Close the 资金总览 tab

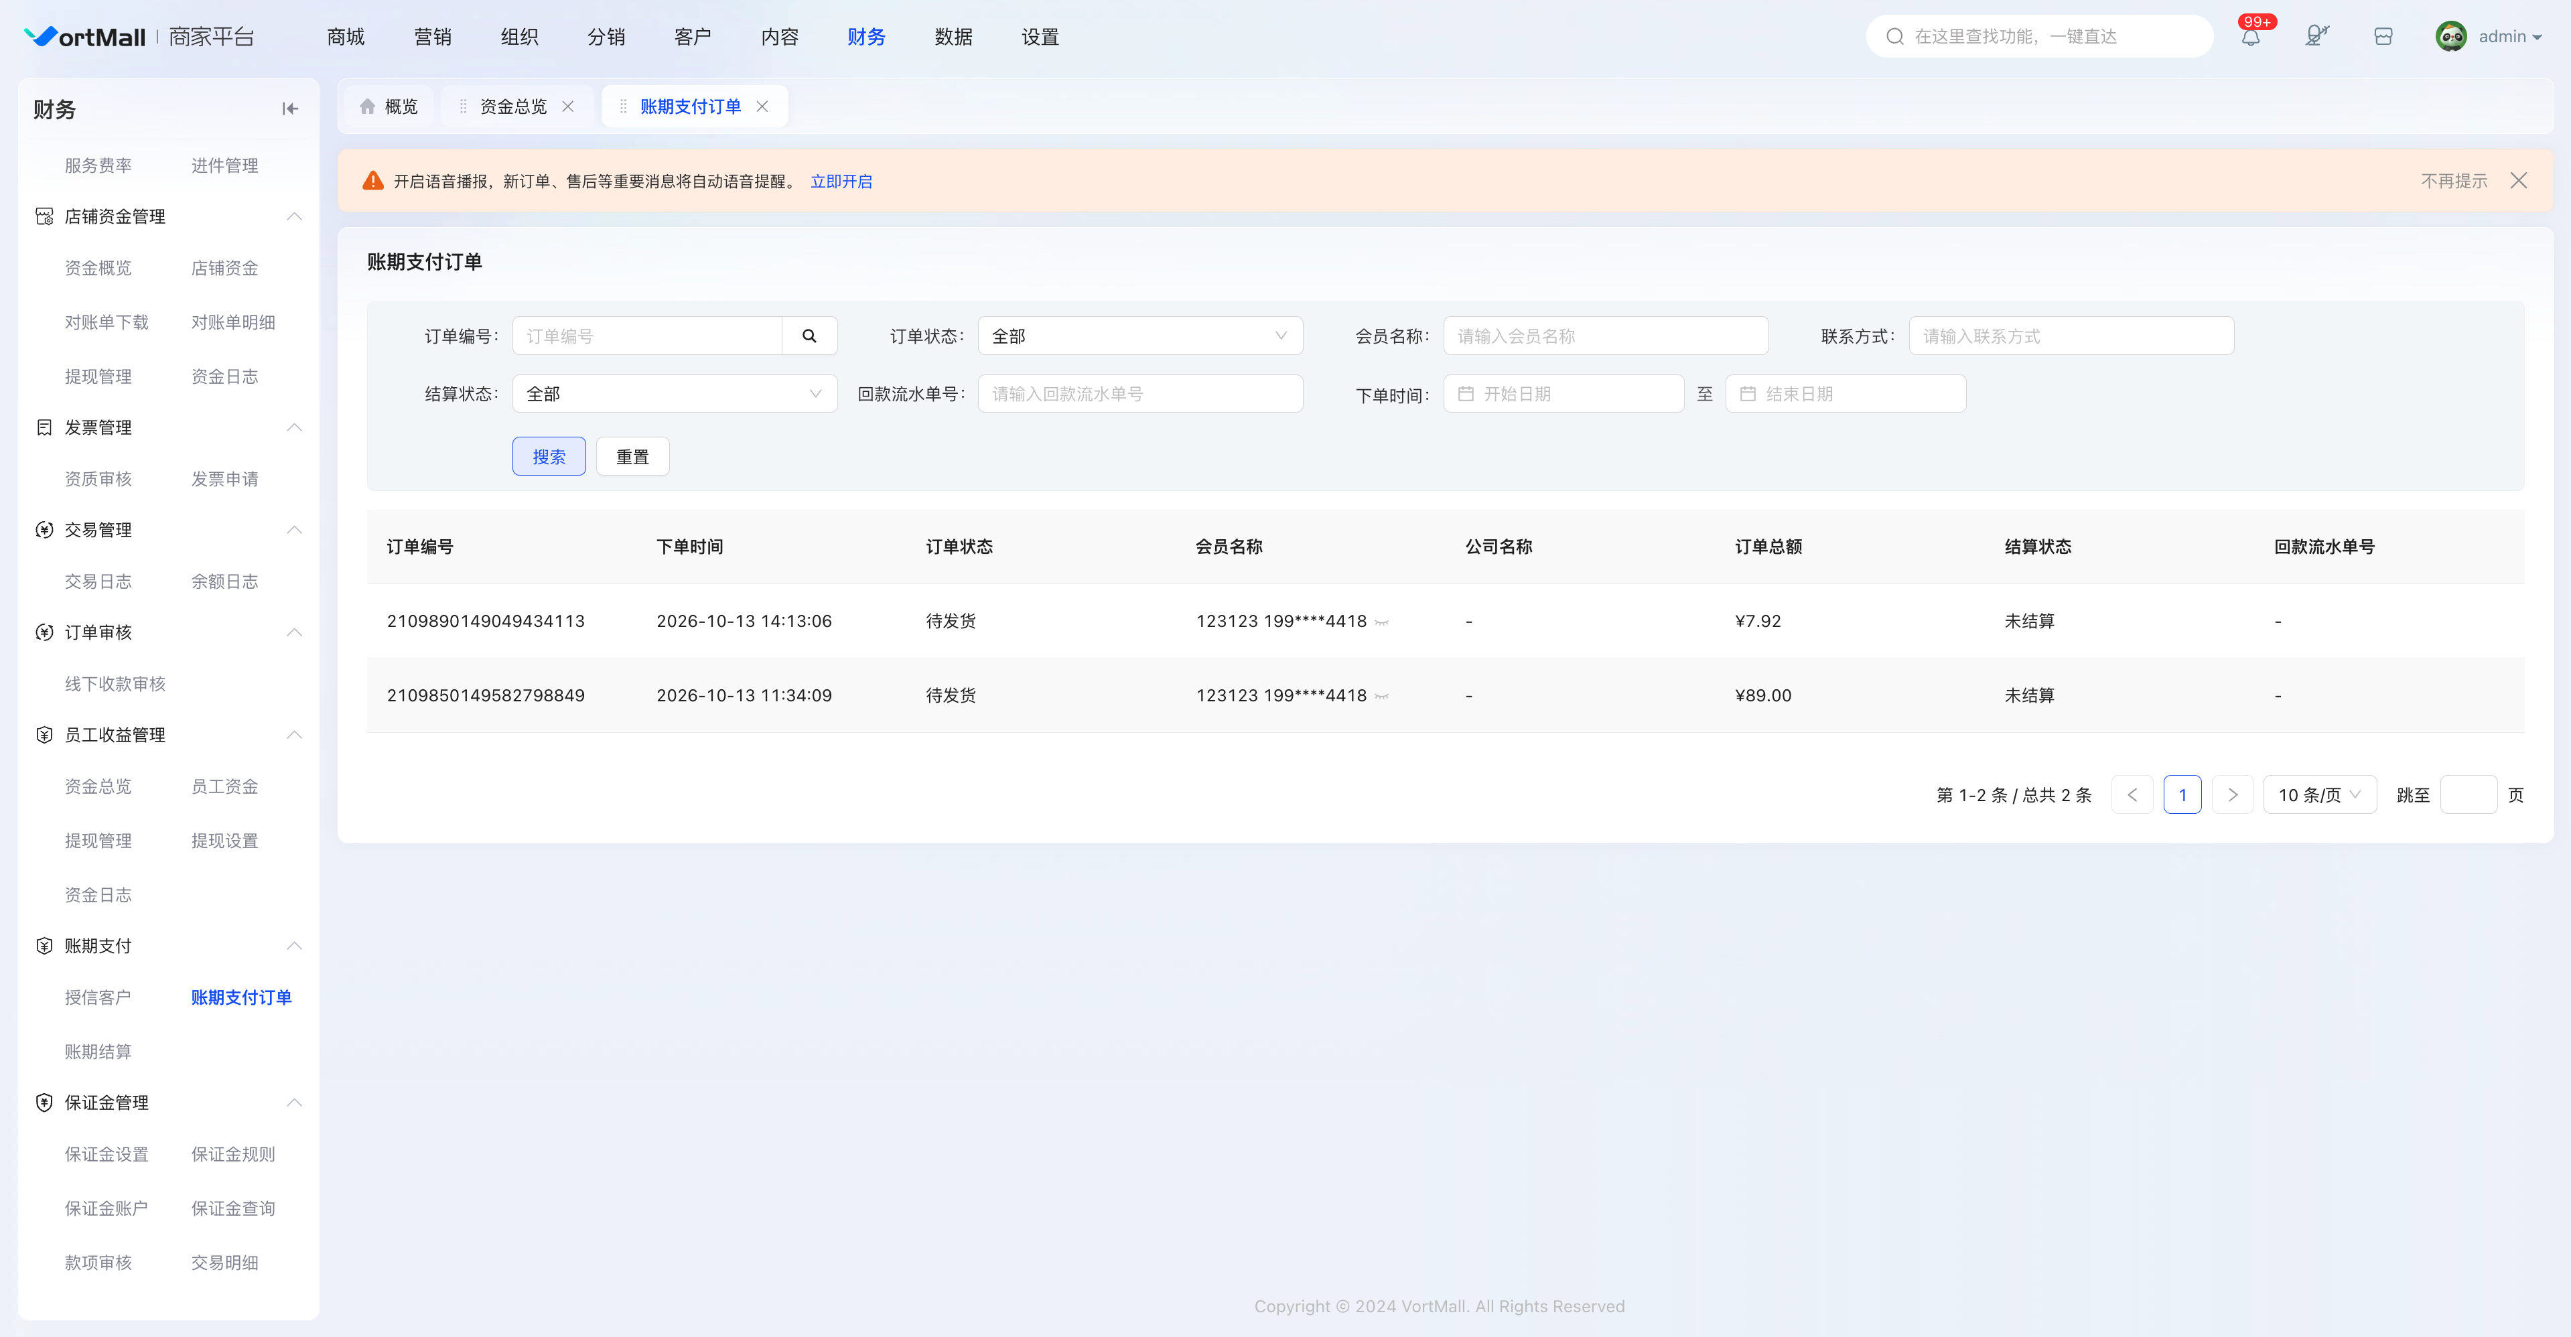tap(568, 107)
